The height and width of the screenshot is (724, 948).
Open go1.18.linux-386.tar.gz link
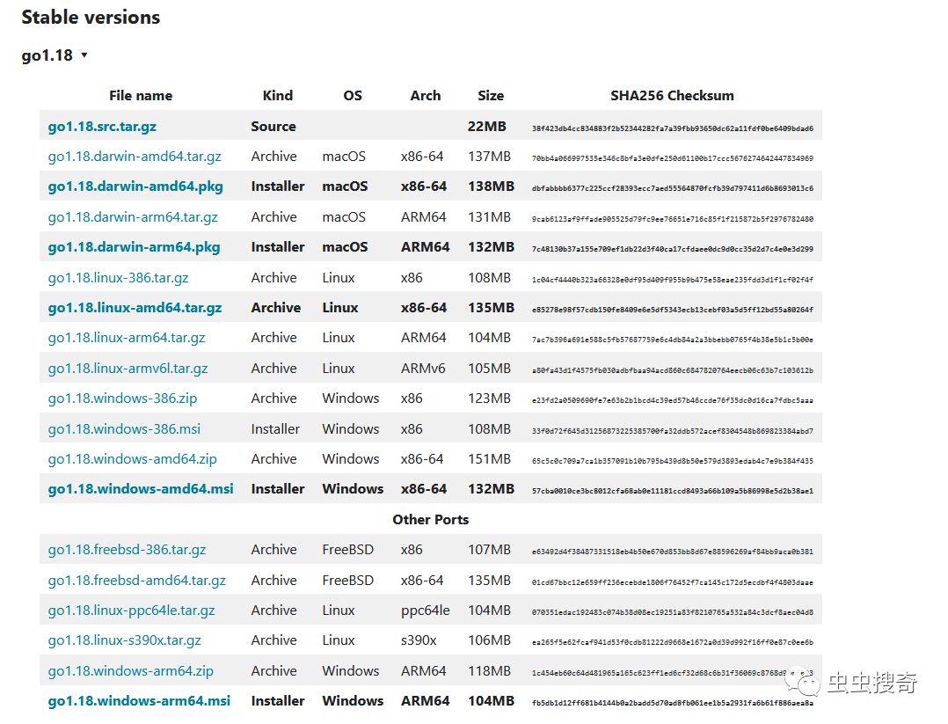point(118,278)
